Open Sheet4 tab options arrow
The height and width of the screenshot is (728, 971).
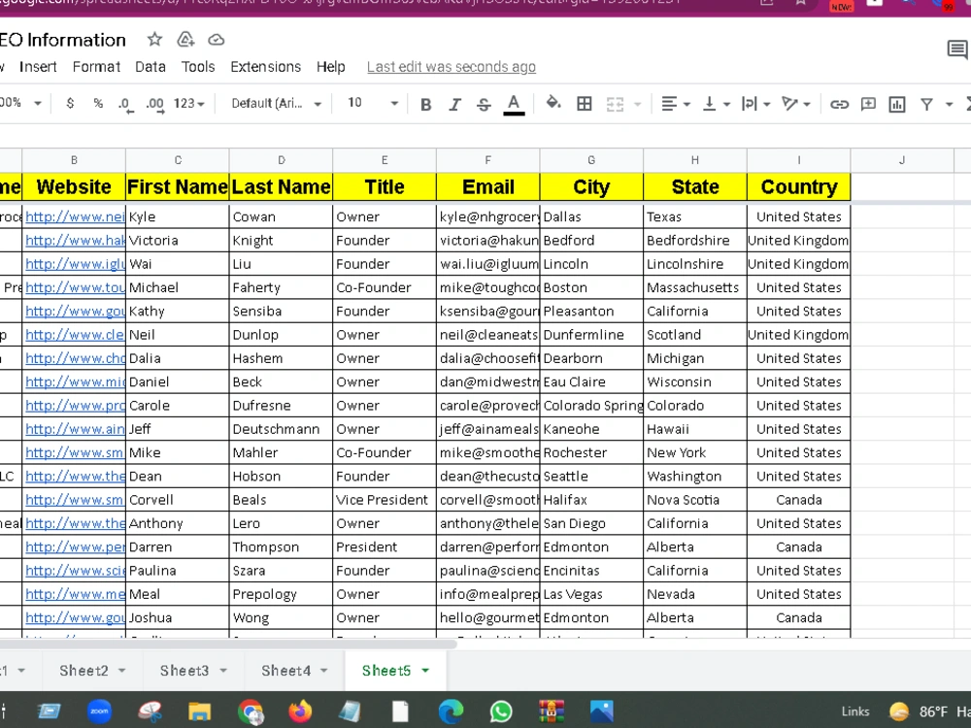point(324,671)
